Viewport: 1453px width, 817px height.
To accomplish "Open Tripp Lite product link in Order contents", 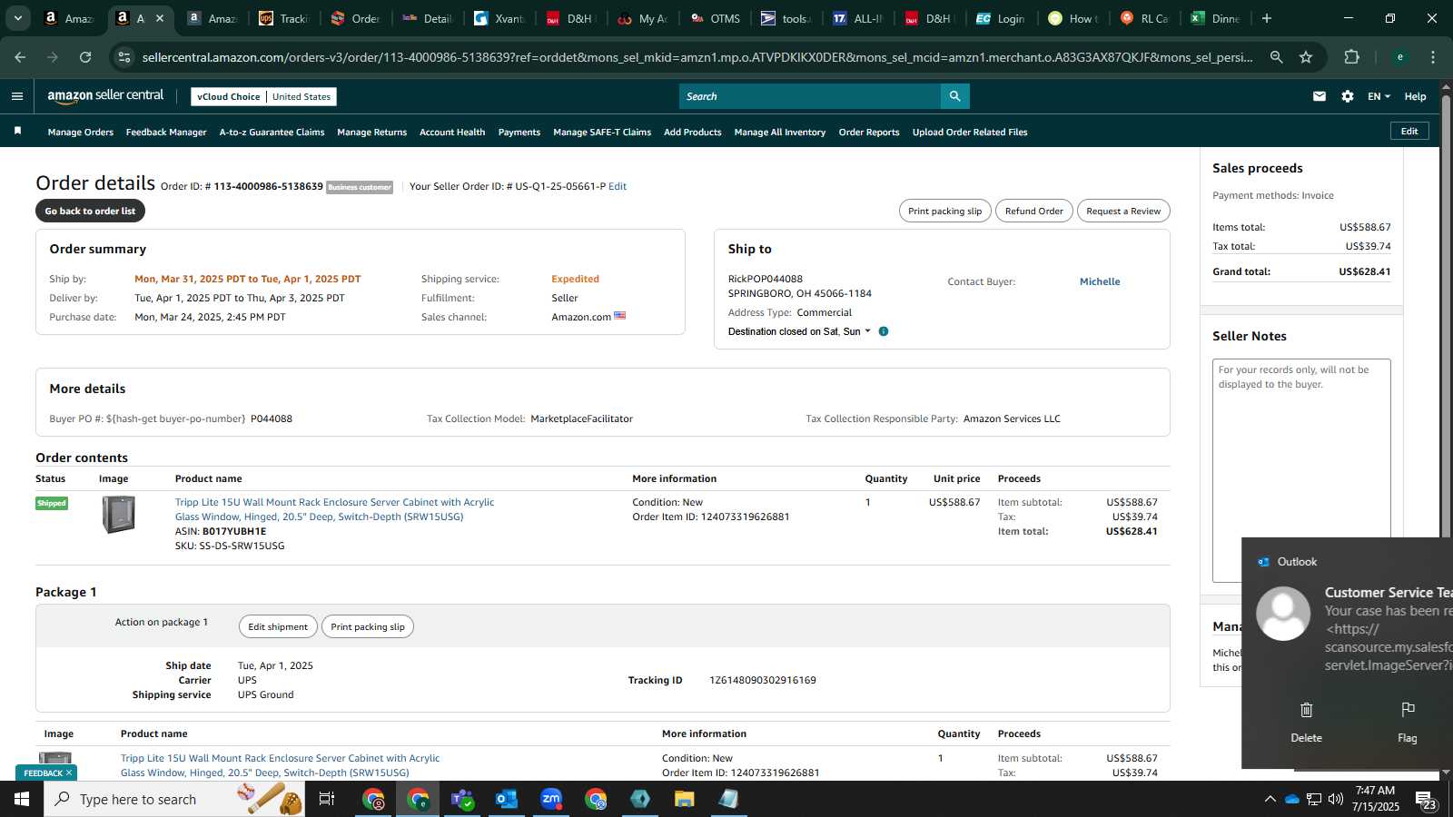I will (334, 509).
